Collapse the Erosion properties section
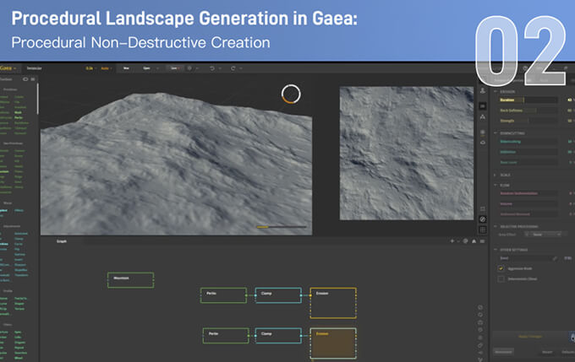This screenshot has height=362, width=575. pyautogui.click(x=496, y=91)
